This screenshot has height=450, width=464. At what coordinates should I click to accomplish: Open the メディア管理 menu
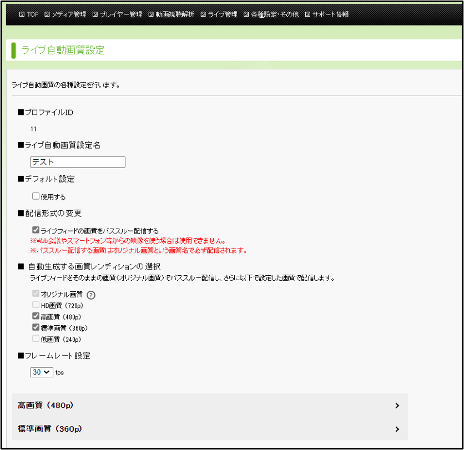coord(65,14)
